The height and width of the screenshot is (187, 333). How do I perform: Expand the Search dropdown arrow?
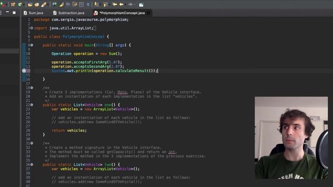coord(47,5)
